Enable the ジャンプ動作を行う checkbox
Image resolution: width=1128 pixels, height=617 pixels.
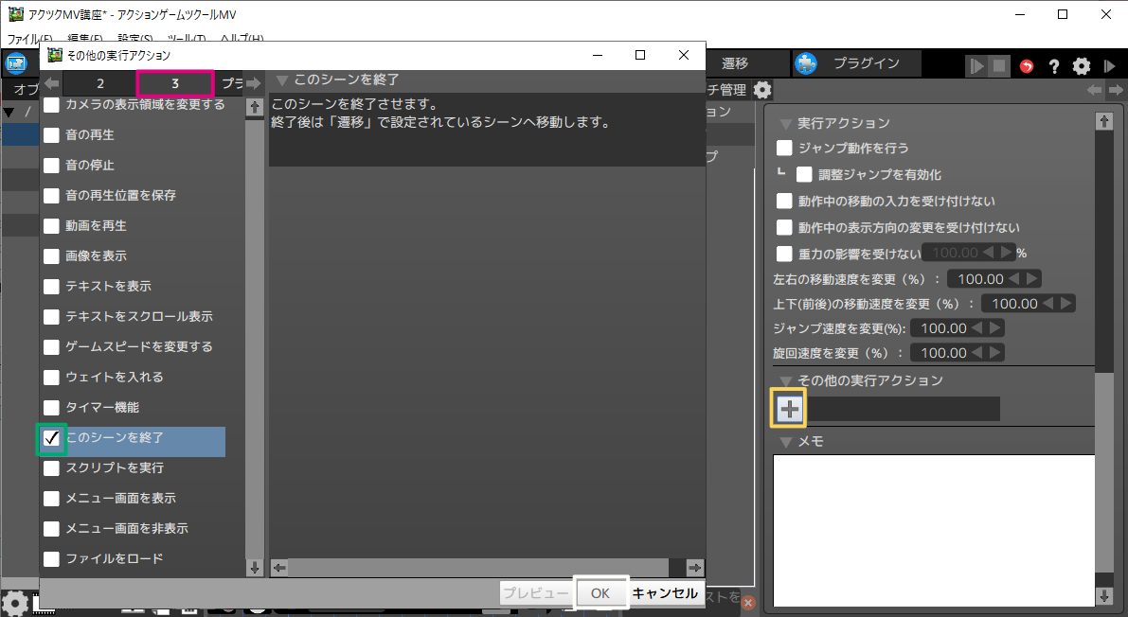click(x=784, y=148)
